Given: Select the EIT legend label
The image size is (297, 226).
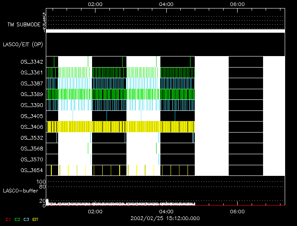Looking at the screenshot, I should (x=36, y=220).
